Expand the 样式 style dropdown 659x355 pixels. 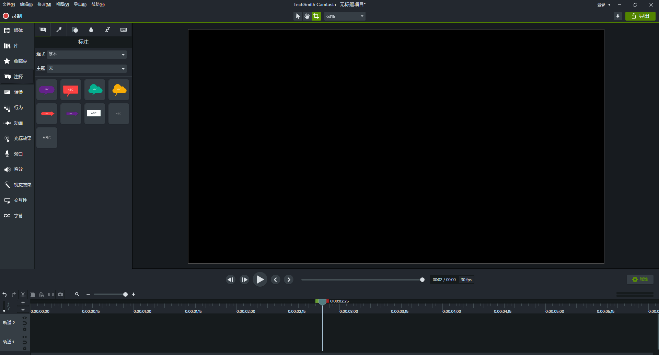pyautogui.click(x=87, y=55)
